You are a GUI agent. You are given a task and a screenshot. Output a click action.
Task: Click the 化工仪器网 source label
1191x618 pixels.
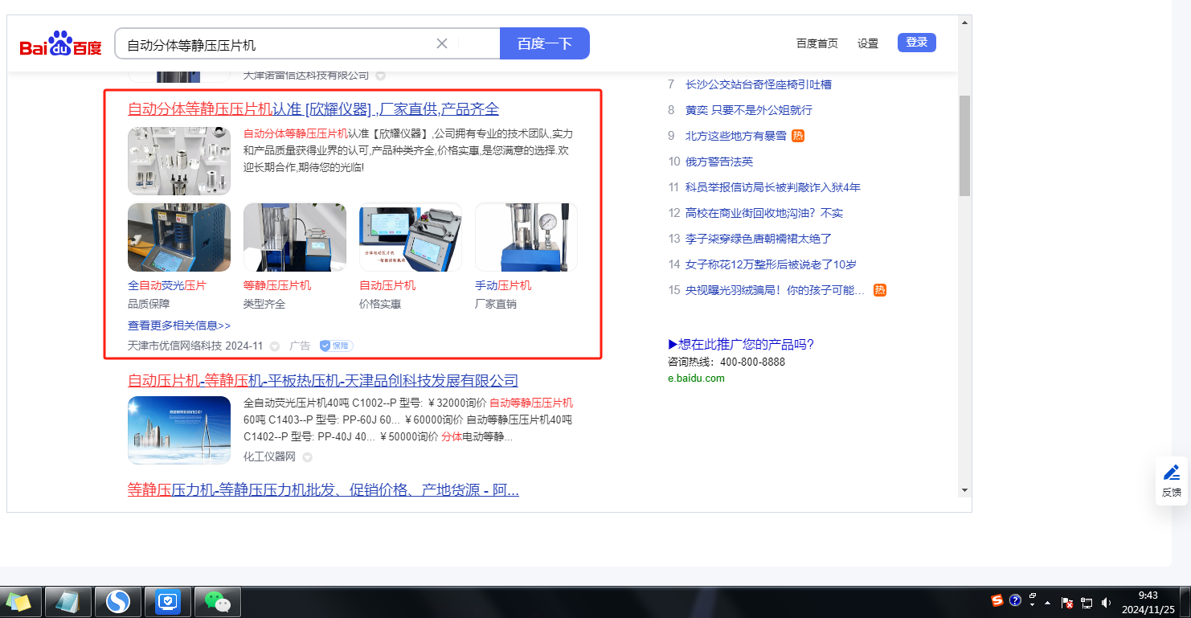click(x=269, y=457)
